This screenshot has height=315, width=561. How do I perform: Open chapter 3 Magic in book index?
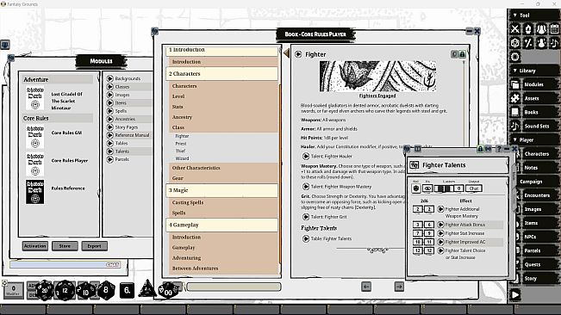221,190
